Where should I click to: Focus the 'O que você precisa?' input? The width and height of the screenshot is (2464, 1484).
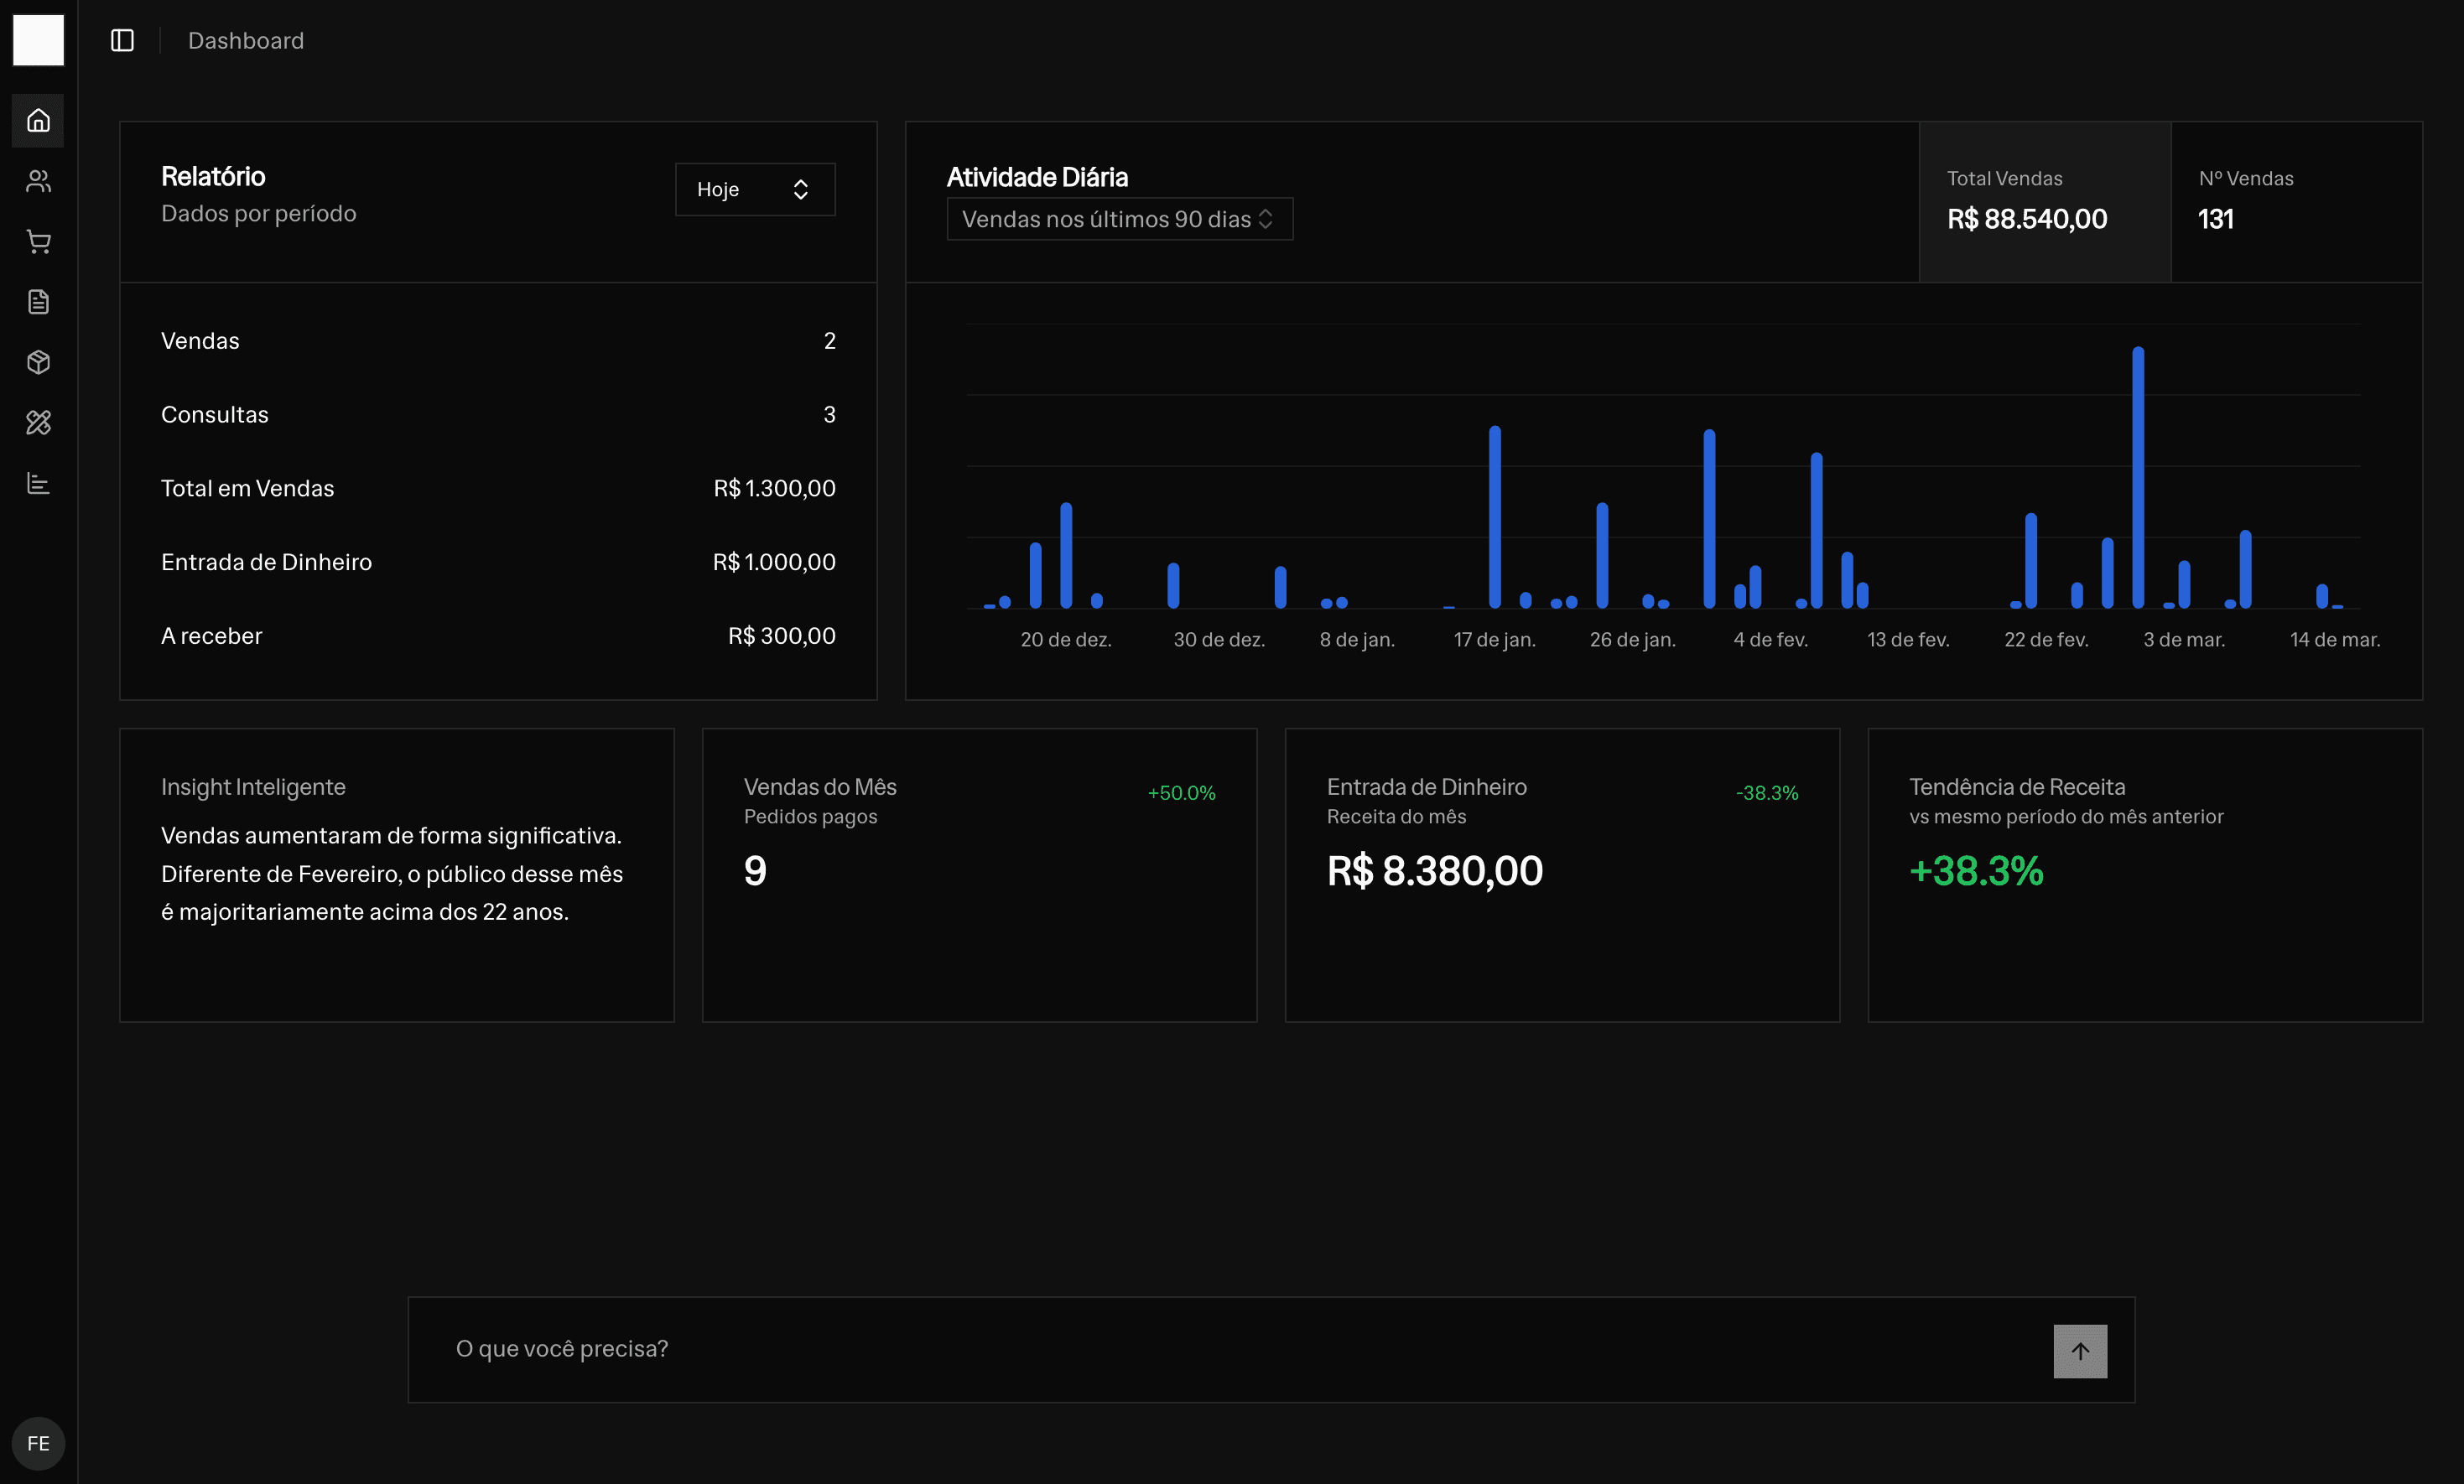point(1230,1349)
